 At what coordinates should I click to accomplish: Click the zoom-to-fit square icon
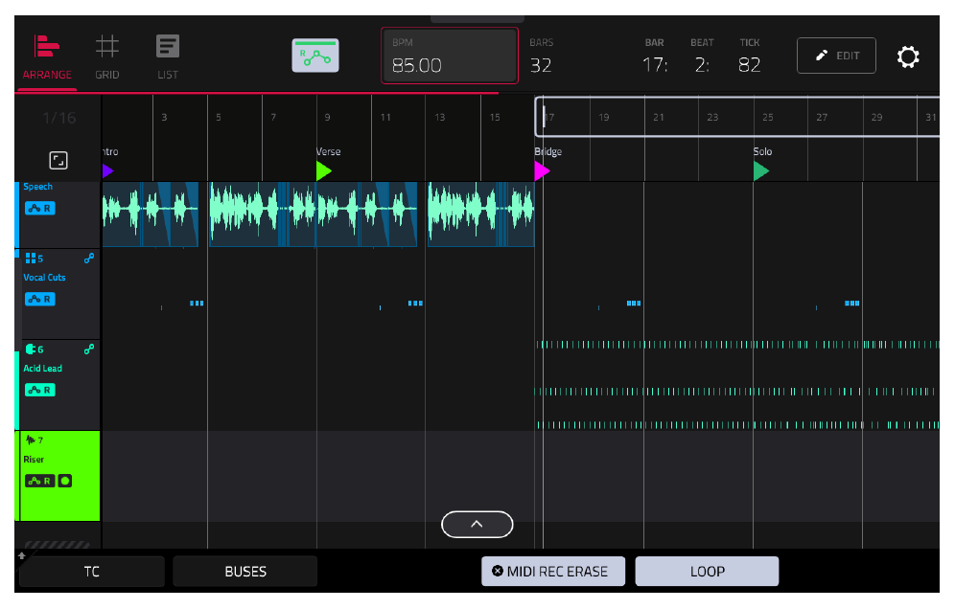coord(58,161)
